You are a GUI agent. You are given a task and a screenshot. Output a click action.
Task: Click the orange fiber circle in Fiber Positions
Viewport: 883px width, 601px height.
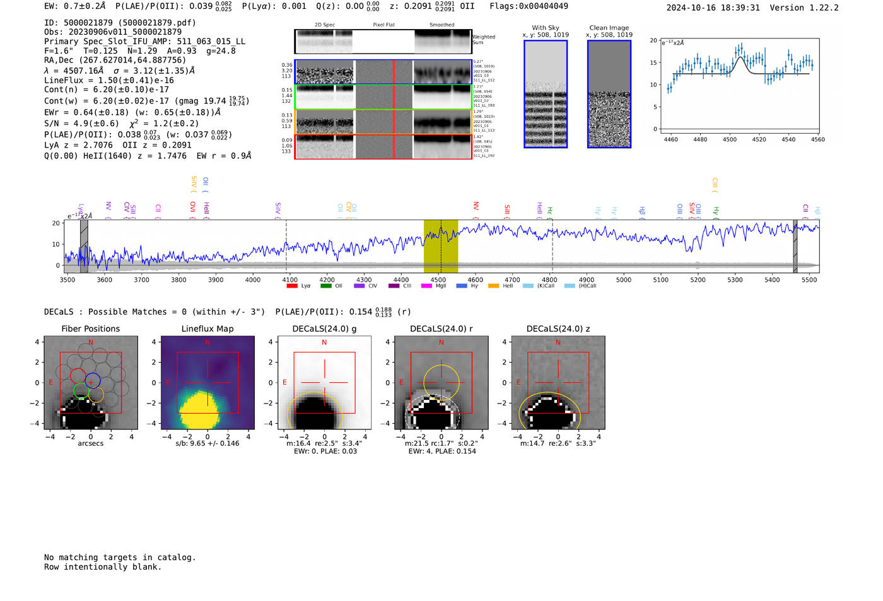pos(96,395)
